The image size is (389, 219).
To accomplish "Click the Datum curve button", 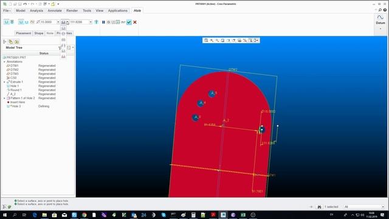I will (380, 18).
